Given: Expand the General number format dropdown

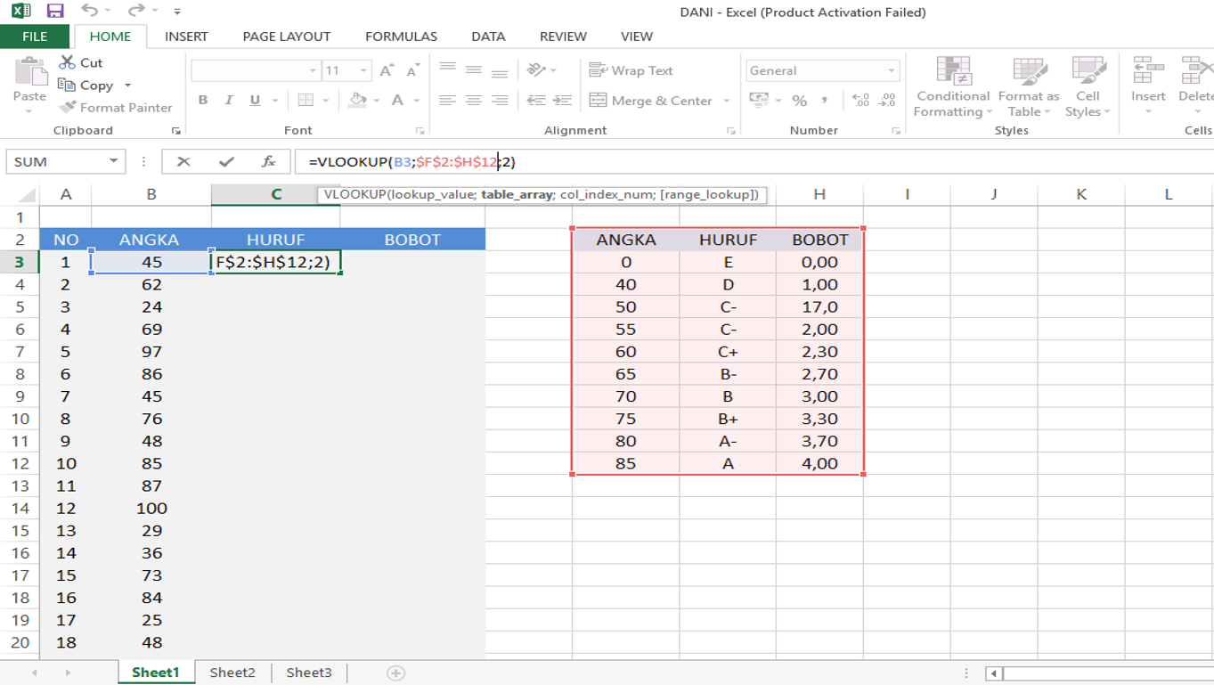Looking at the screenshot, I should [892, 69].
